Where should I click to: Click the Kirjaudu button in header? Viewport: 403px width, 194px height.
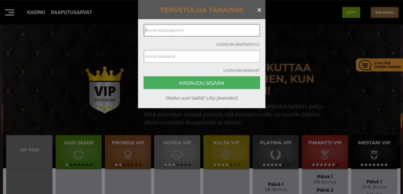pos(384,12)
